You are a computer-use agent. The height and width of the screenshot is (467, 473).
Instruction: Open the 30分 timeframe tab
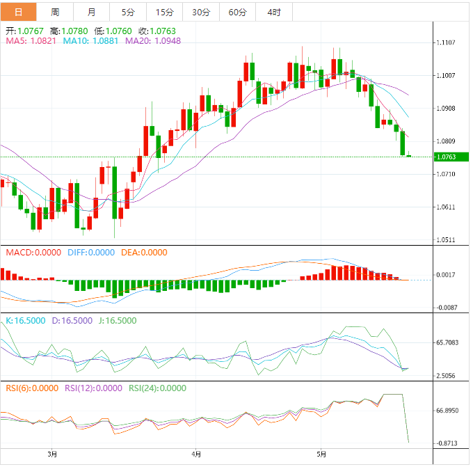tap(201, 12)
